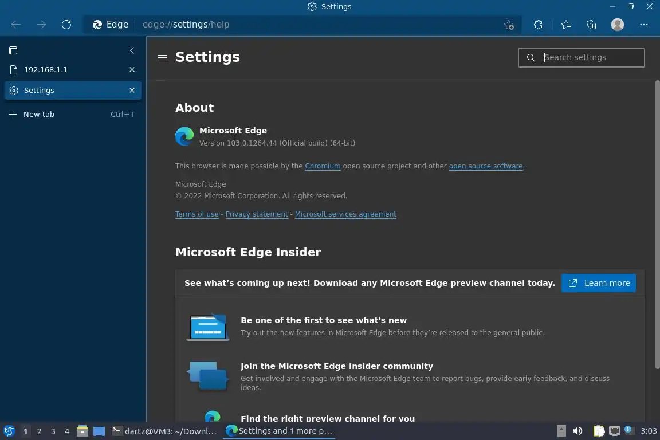Open the Settings and more ellipsis menu
This screenshot has height=440, width=660.
tap(643, 25)
